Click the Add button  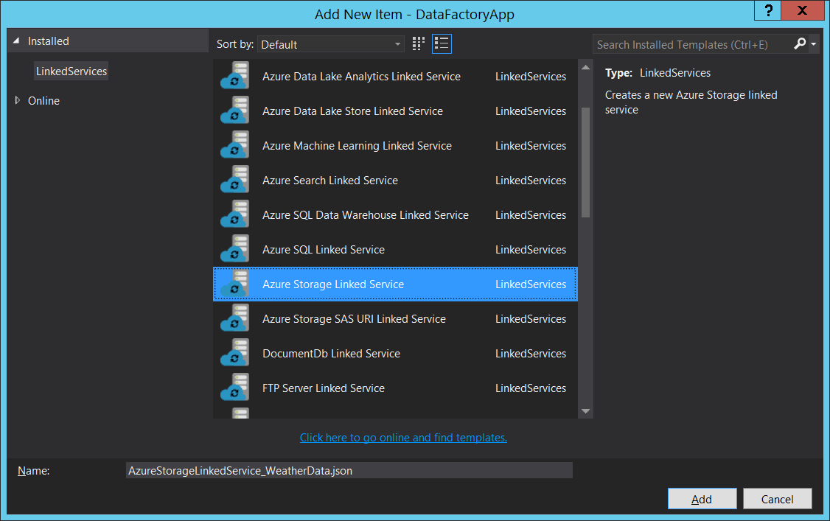click(x=702, y=499)
